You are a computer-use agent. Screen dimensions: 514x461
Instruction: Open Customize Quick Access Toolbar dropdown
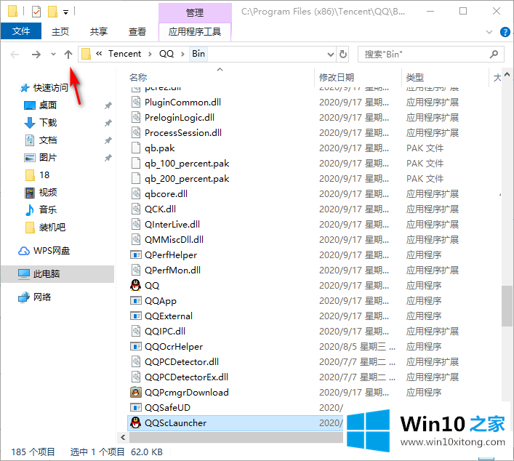[x=66, y=12]
